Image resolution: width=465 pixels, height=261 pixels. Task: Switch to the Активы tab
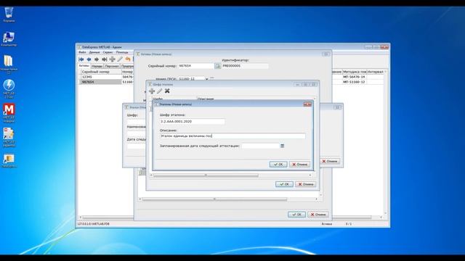point(84,66)
